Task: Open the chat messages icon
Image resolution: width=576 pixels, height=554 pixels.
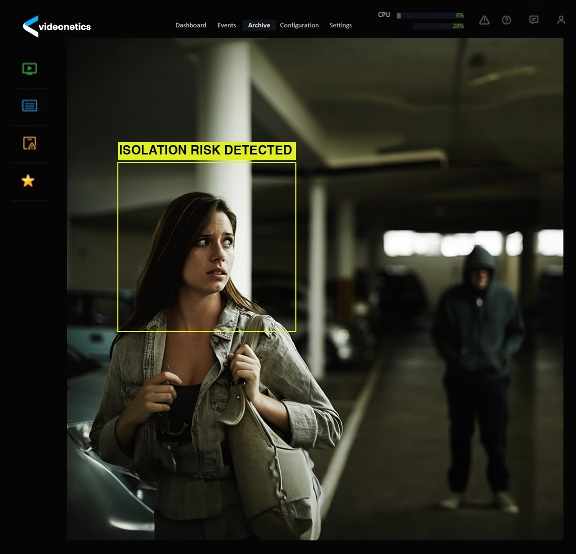Action: point(534,20)
